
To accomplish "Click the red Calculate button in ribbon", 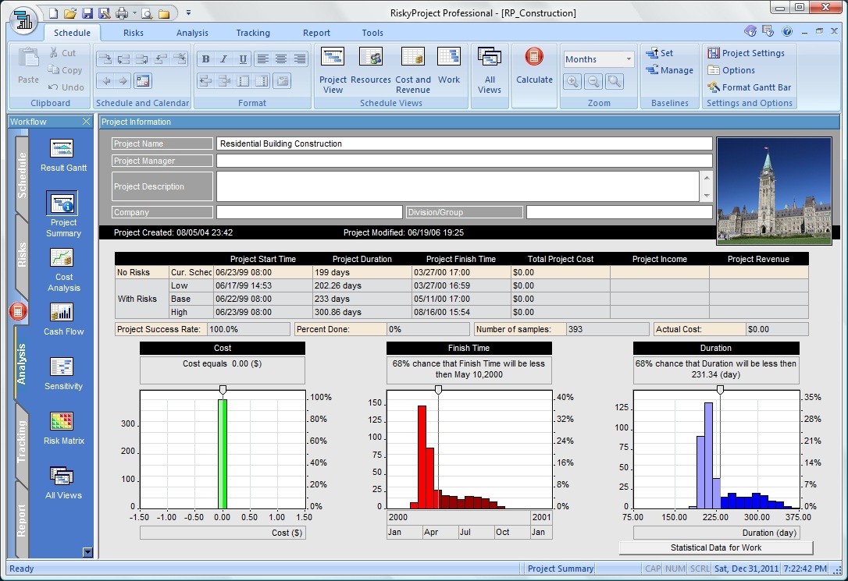I will click(534, 65).
